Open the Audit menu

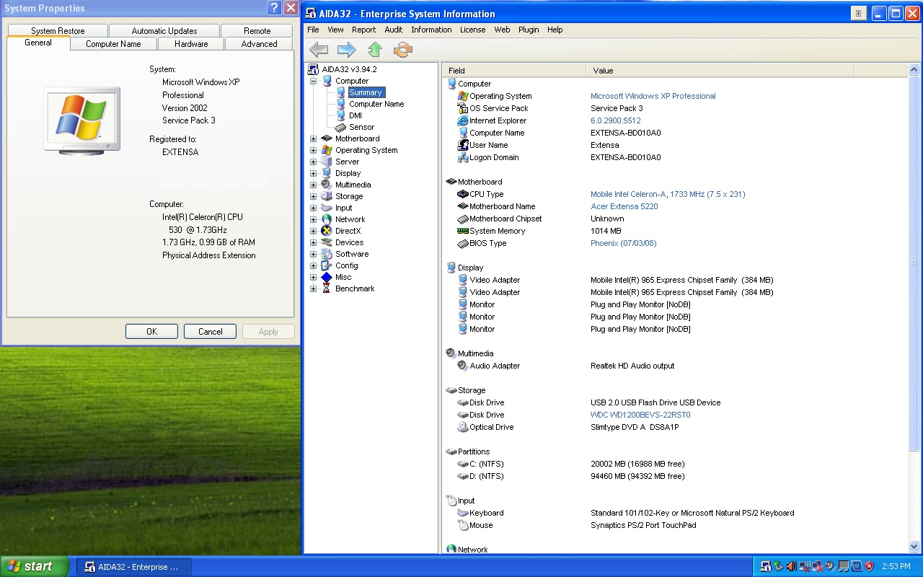[394, 30]
